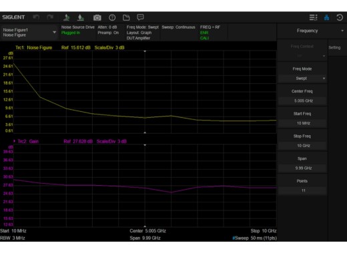The width and height of the screenshot is (347, 253).
Task: Click the redo arrow icon
Action: 50,17
